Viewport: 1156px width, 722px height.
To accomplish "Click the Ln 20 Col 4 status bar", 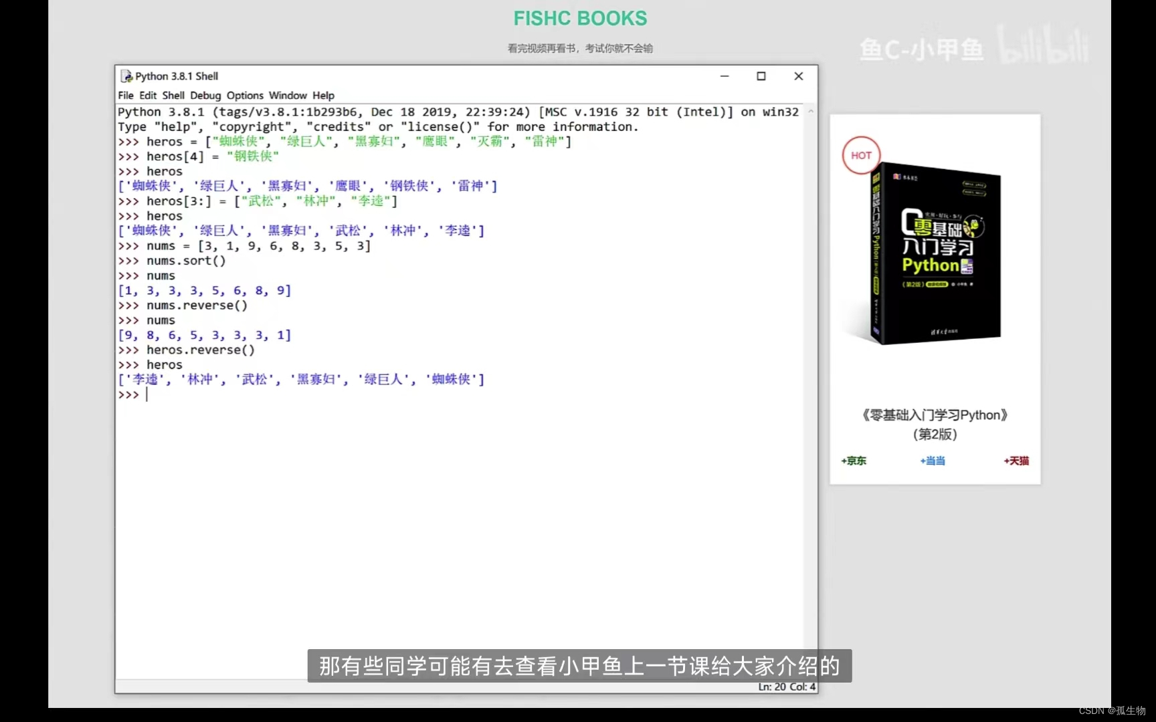I will pos(785,687).
